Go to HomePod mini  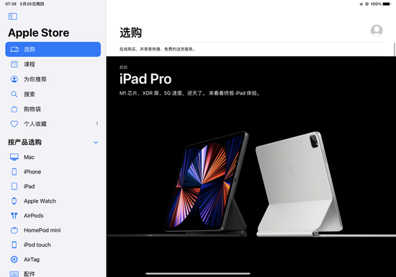[53, 230]
